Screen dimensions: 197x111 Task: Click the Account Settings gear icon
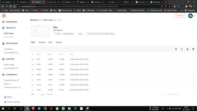[5, 102]
